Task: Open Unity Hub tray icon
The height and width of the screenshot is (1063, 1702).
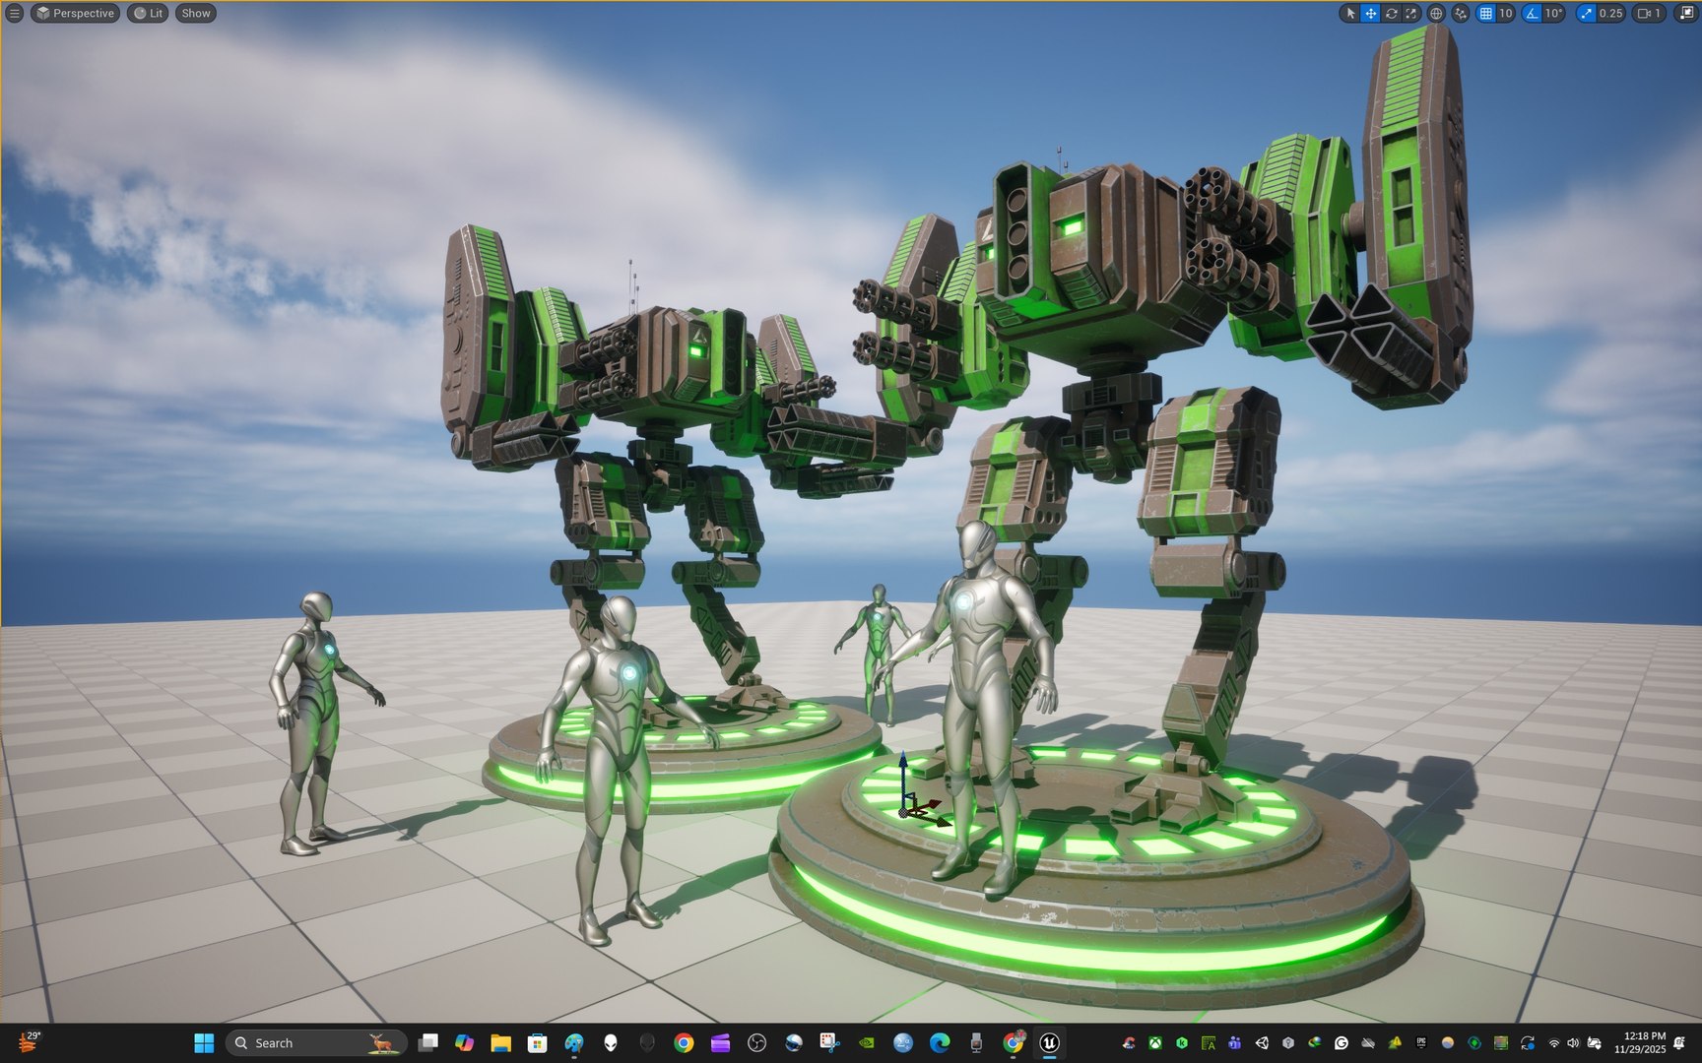Action: tap(1262, 1043)
